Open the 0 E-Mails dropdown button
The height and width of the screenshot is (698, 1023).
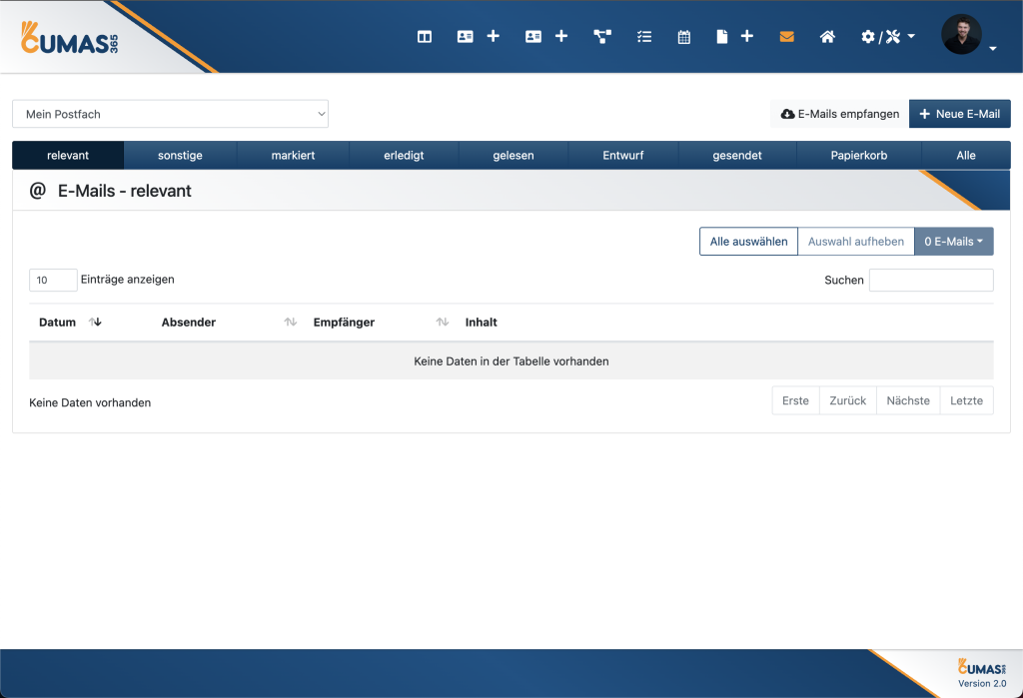pos(953,242)
